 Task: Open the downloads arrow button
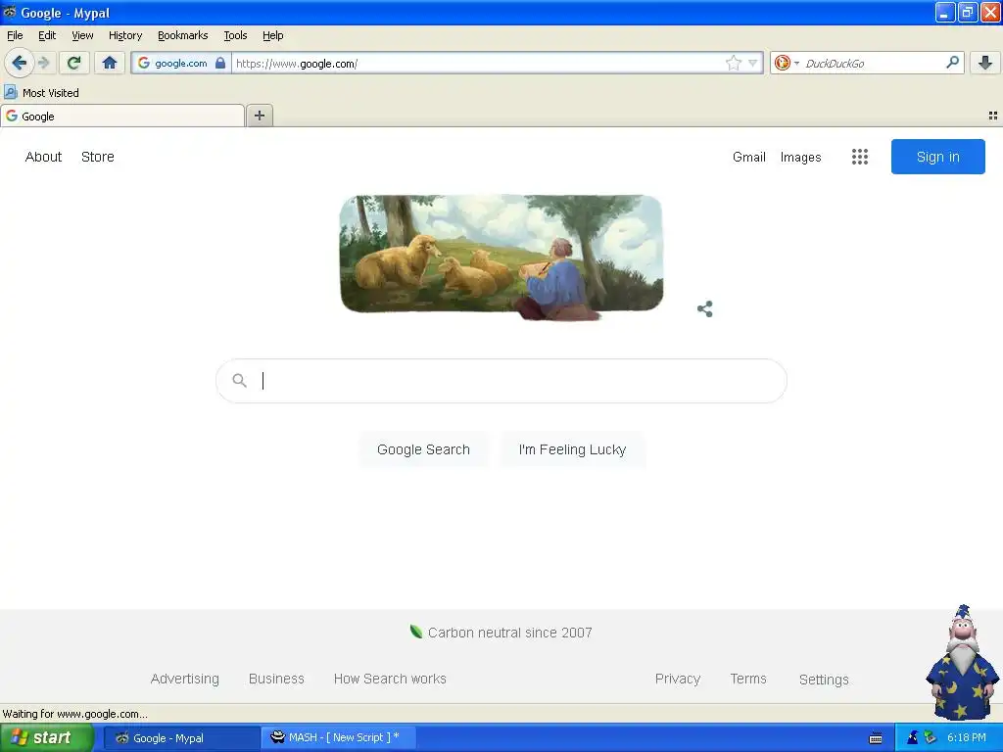click(x=985, y=63)
